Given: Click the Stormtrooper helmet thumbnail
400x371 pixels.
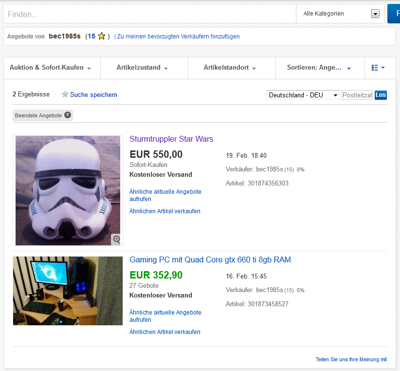Looking at the screenshot, I should pyautogui.click(x=68, y=190).
